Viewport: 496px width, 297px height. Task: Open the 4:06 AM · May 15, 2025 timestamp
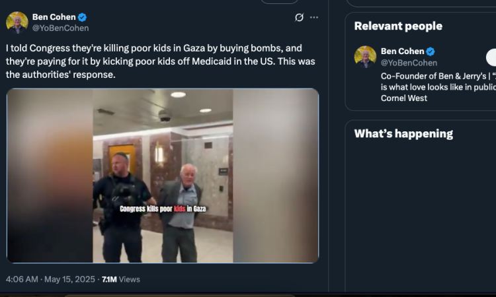point(47,279)
